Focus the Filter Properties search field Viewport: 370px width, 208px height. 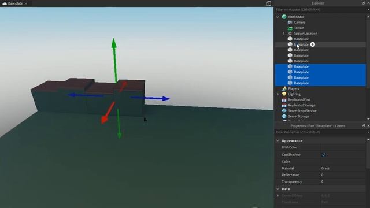click(321, 132)
